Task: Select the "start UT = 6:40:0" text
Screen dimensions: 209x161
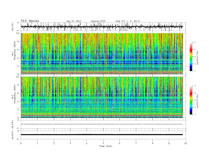Action: click(x=127, y=21)
